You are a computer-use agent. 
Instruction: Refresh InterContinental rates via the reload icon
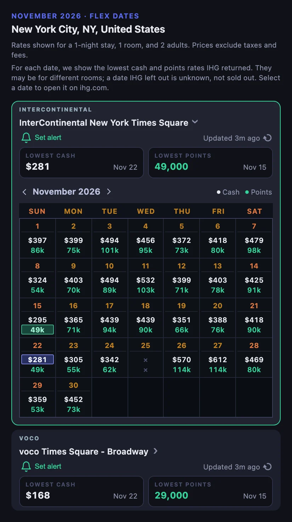tap(268, 138)
